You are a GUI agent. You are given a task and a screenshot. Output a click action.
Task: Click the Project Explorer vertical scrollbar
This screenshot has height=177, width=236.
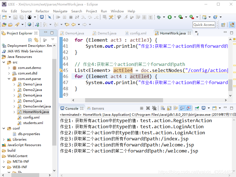click(x=54, y=102)
